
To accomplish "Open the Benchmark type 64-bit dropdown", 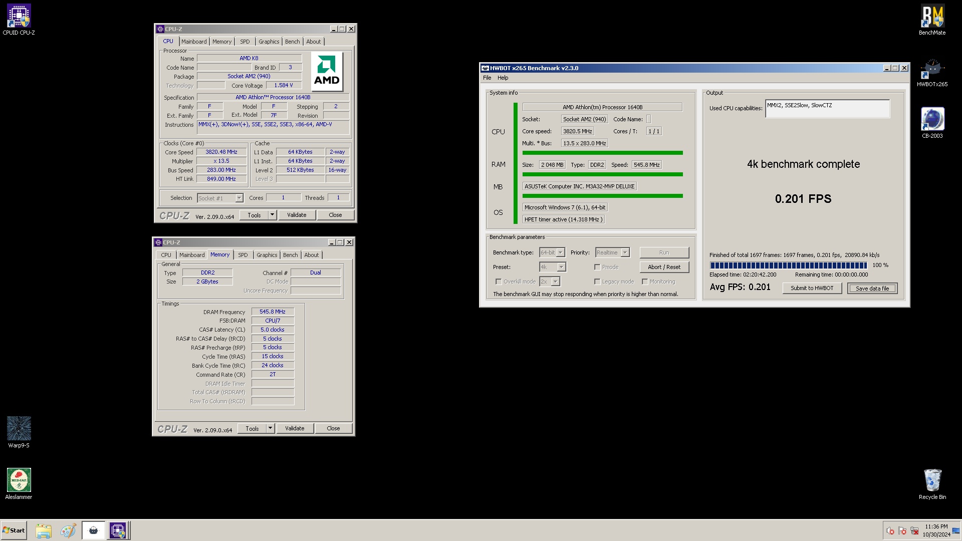I will click(552, 252).
